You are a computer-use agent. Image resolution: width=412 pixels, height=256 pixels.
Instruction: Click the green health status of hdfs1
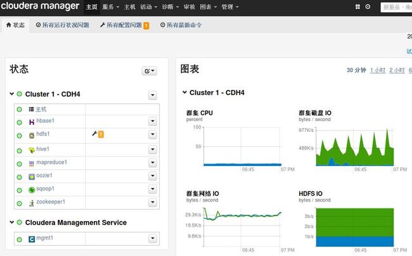(x=20, y=136)
